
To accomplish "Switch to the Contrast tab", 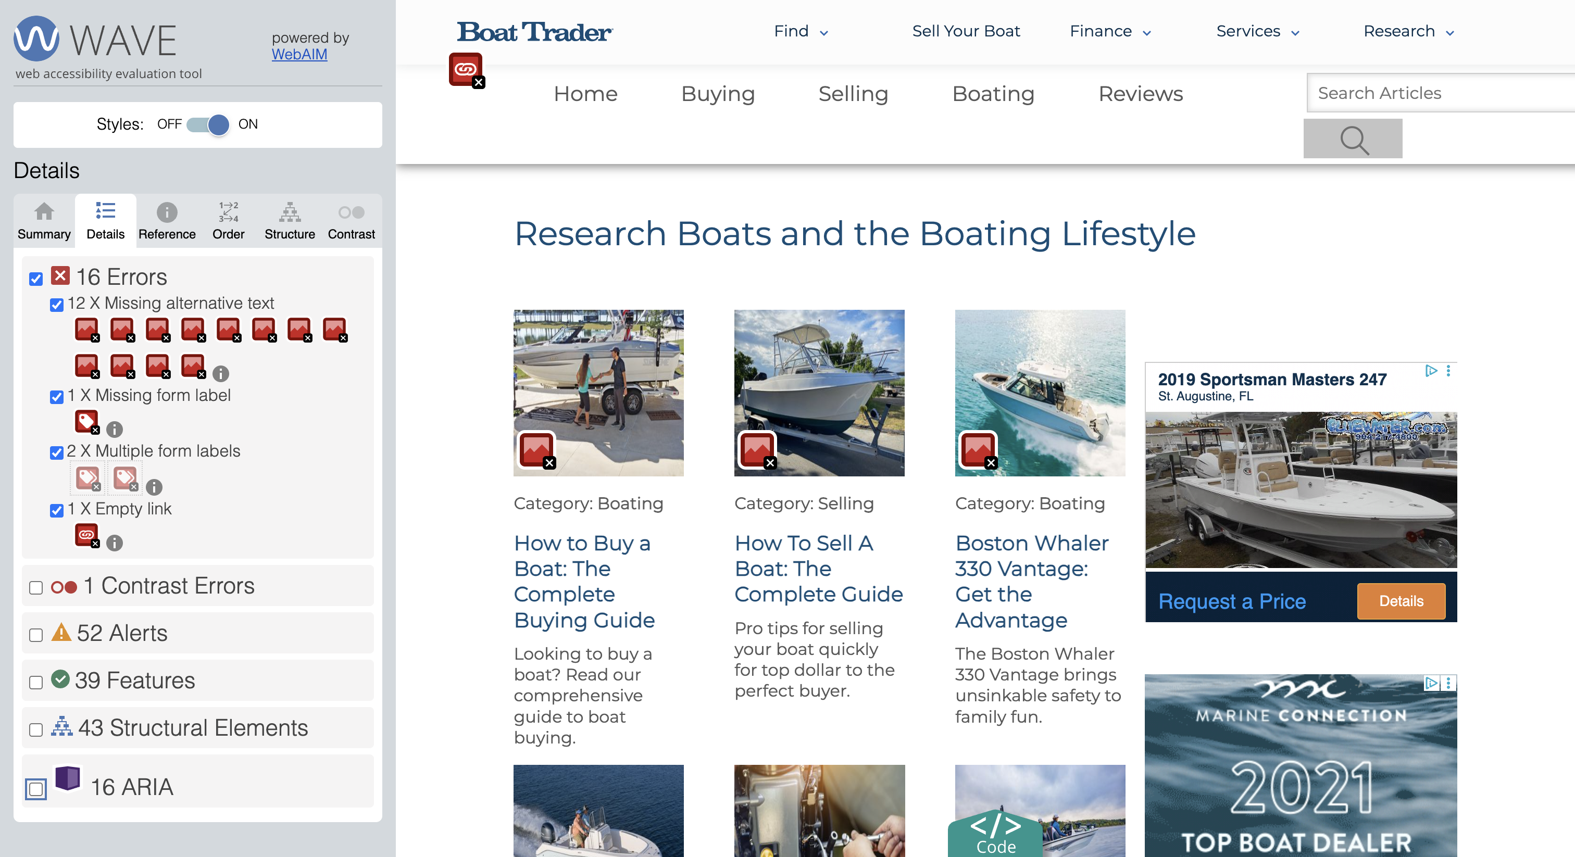I will (x=351, y=221).
